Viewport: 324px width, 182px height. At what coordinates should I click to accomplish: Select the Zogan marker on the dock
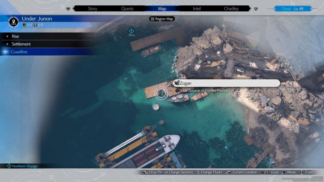(x=161, y=93)
